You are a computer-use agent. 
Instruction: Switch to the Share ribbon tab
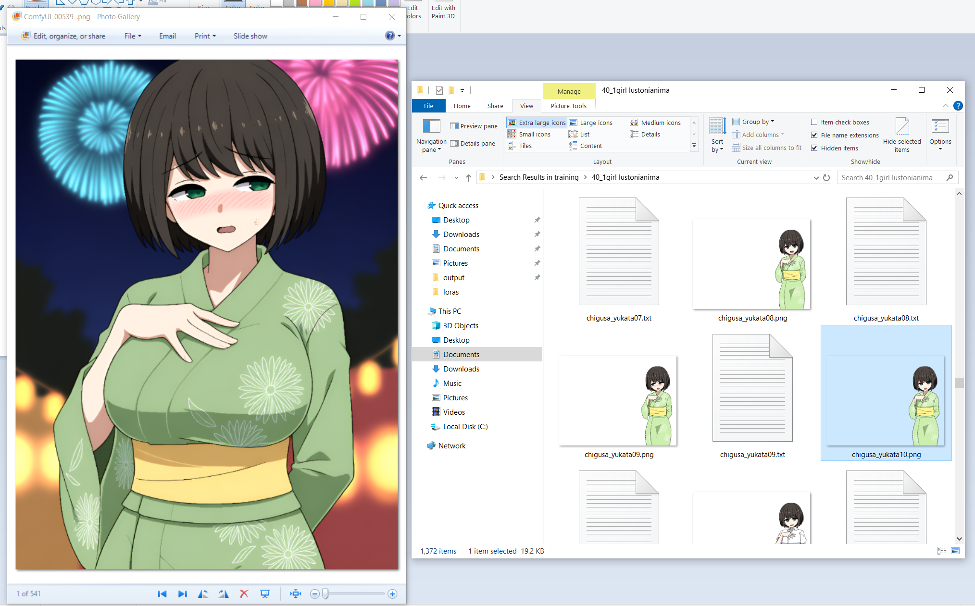[x=495, y=106]
